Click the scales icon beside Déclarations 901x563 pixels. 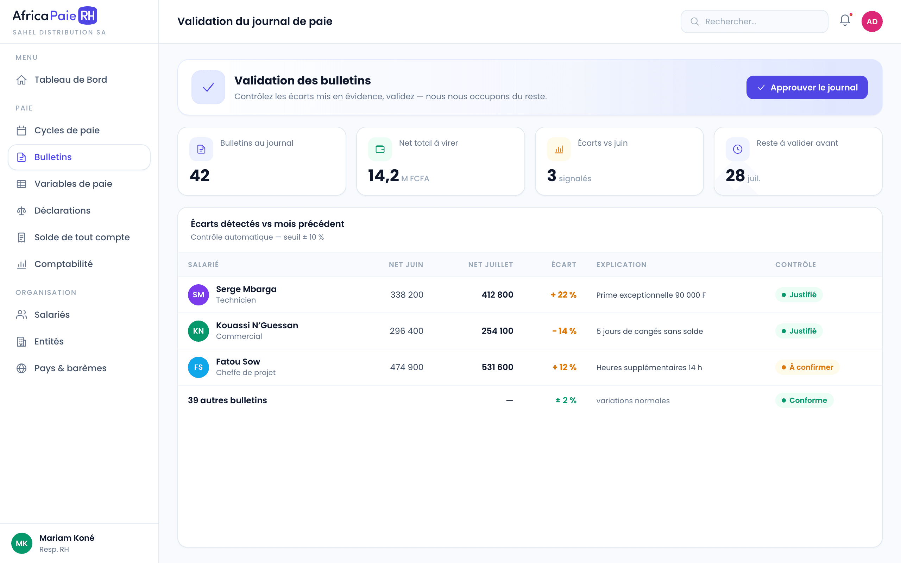click(x=21, y=211)
